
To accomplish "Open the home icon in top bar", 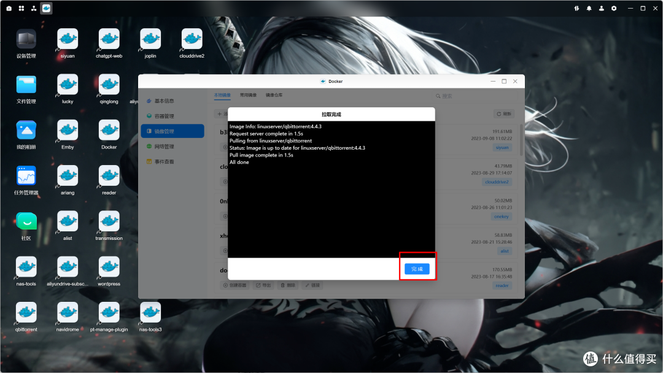I will [x=9, y=8].
